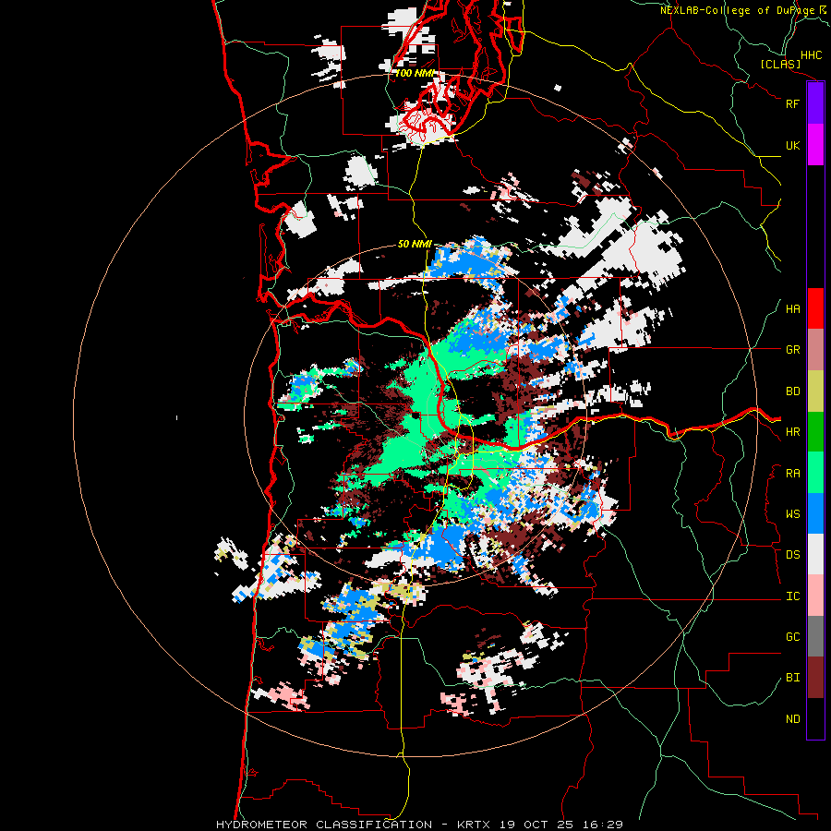Click the HA legend label
Image resolution: width=831 pixels, height=831 pixels.
793,309
